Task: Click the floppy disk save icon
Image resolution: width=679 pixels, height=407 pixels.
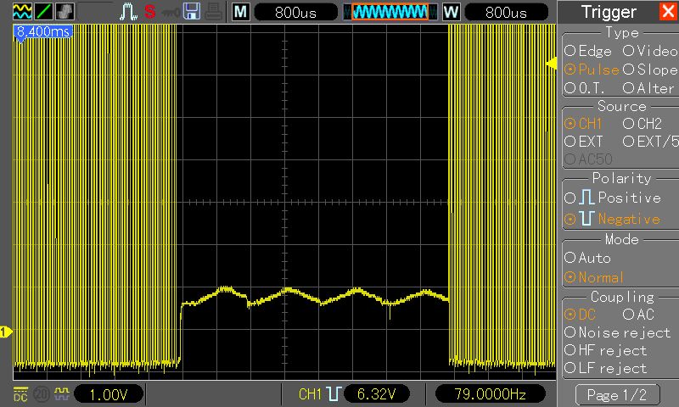Action: point(192,12)
